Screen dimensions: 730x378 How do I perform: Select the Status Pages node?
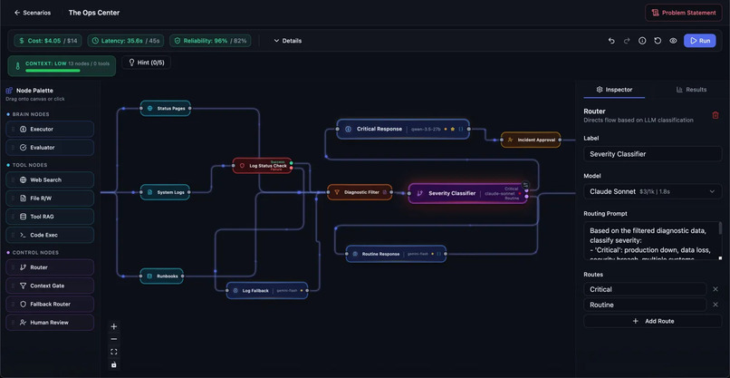pos(165,108)
